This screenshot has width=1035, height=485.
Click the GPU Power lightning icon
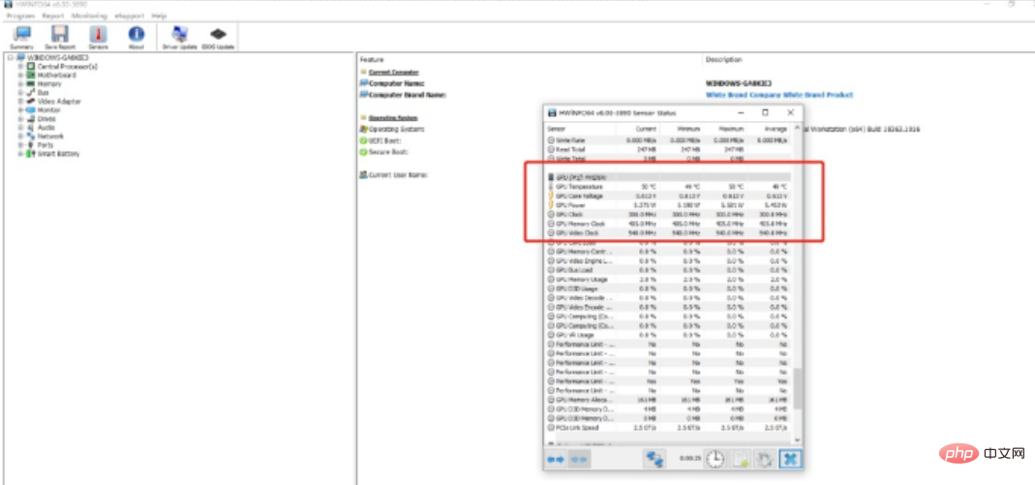[x=552, y=204]
